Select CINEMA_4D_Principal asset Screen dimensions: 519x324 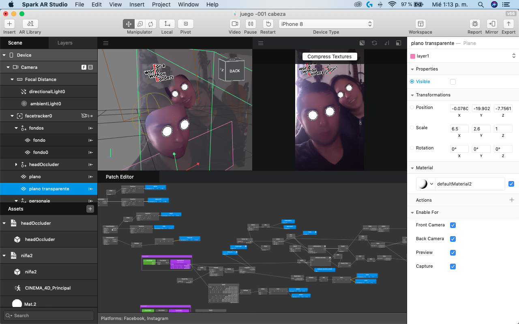tap(49, 288)
